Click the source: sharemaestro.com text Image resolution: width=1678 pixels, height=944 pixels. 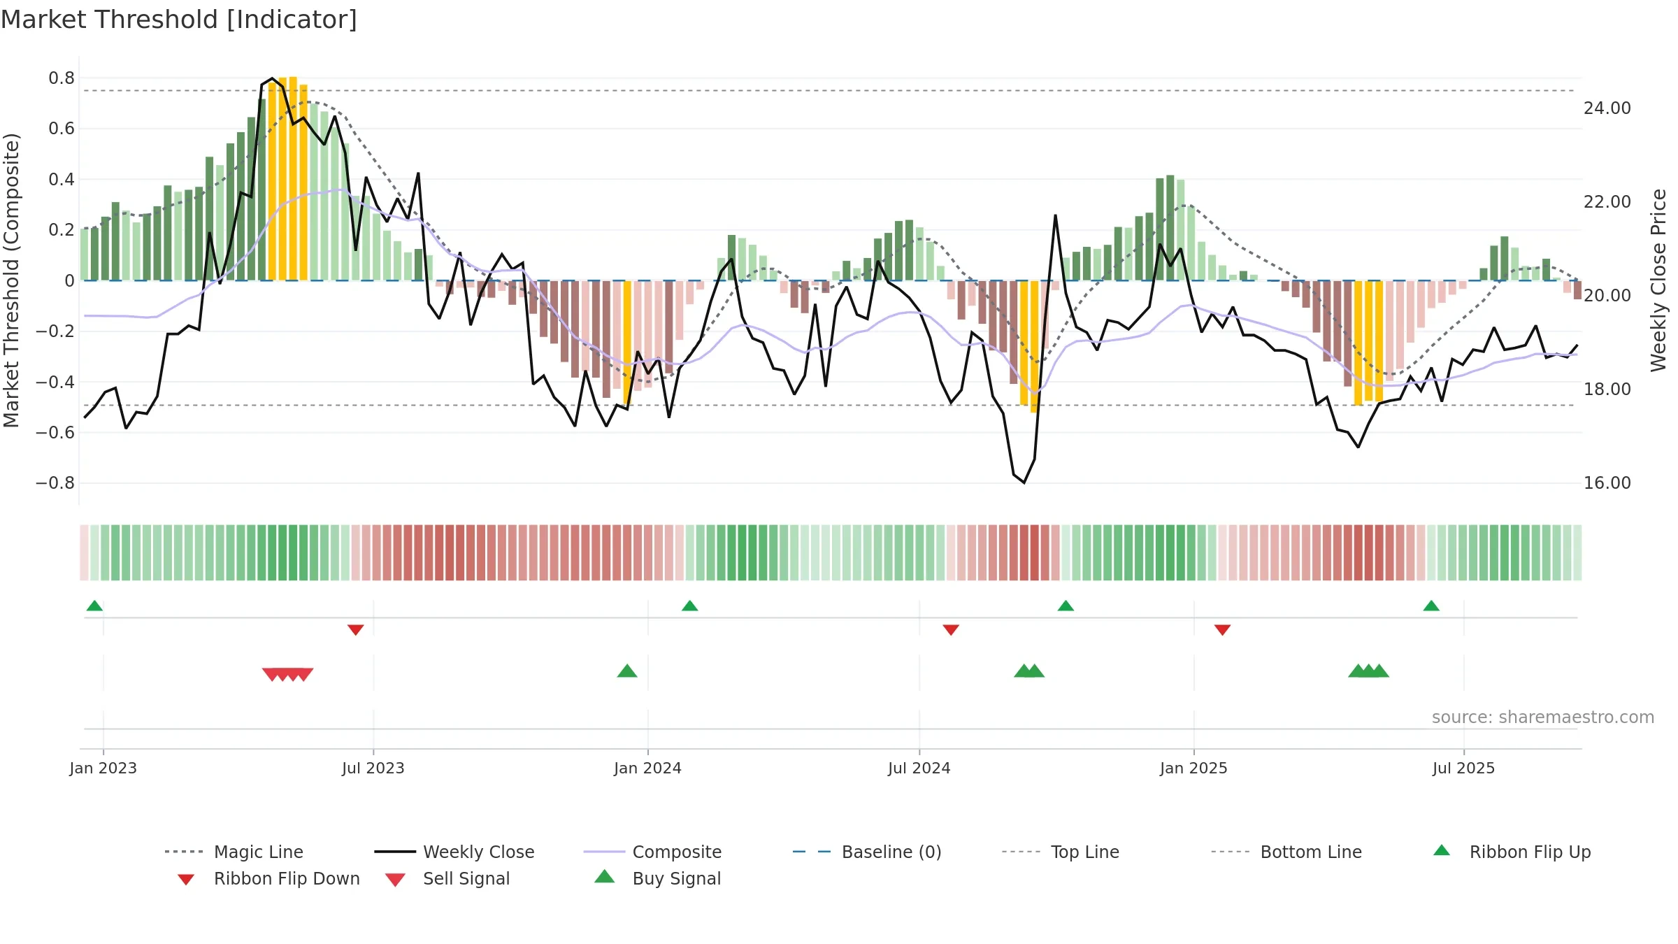point(1543,717)
